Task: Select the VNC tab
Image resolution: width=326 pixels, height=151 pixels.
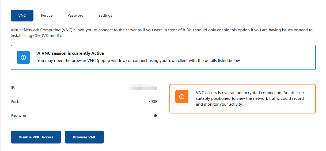Action: coord(22,16)
